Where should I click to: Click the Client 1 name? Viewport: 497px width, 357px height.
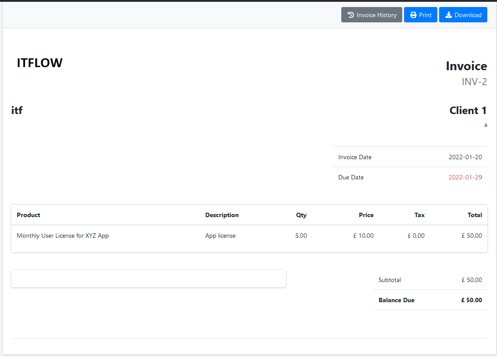pos(468,110)
